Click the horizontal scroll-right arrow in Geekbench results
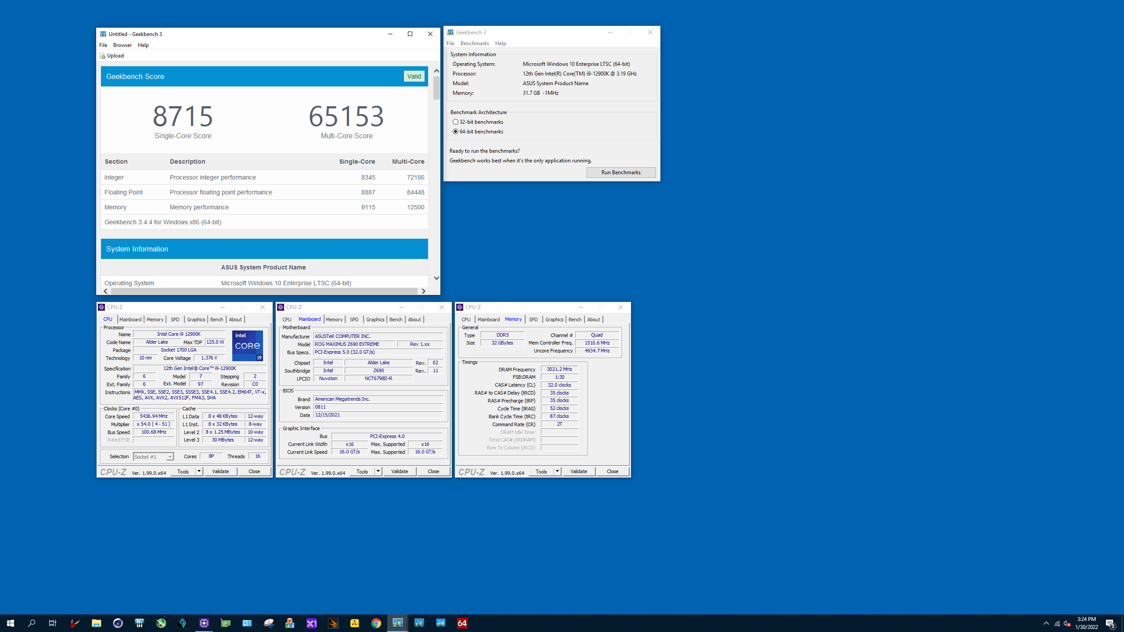This screenshot has width=1124, height=632. [423, 291]
